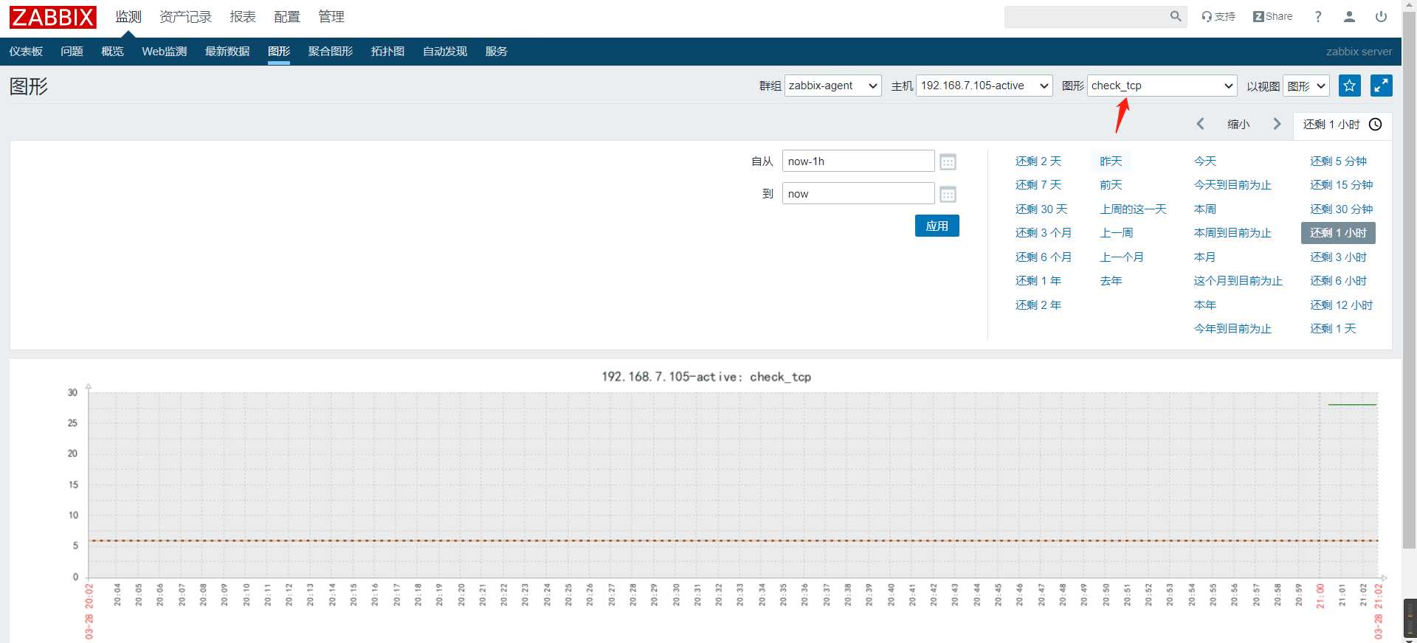
Task: Select time range 今天到目前为止
Action: [x=1232, y=184]
